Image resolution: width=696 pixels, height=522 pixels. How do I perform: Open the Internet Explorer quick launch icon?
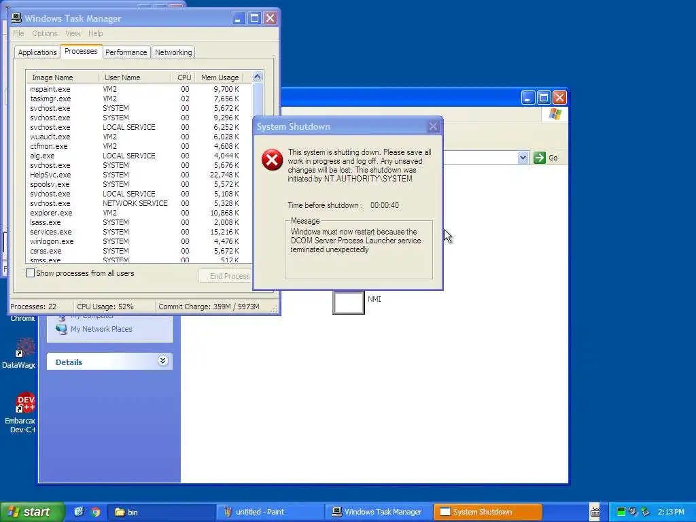(79, 512)
